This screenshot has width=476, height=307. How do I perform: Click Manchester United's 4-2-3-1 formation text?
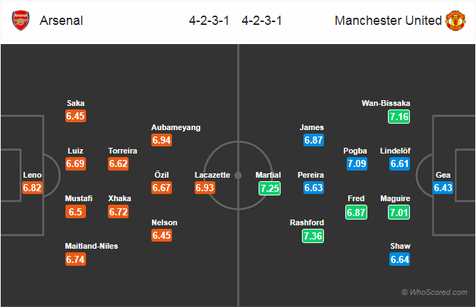tap(262, 21)
